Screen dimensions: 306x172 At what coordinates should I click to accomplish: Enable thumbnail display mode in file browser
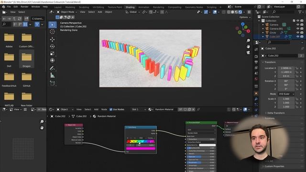pyautogui.click(x=25, y=24)
